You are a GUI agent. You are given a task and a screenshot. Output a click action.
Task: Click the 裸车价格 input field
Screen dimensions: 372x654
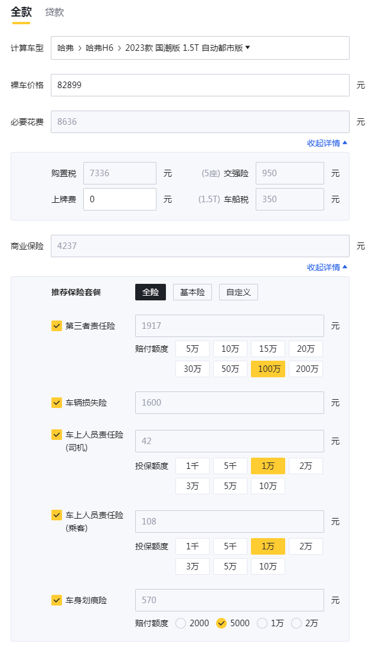pyautogui.click(x=200, y=85)
